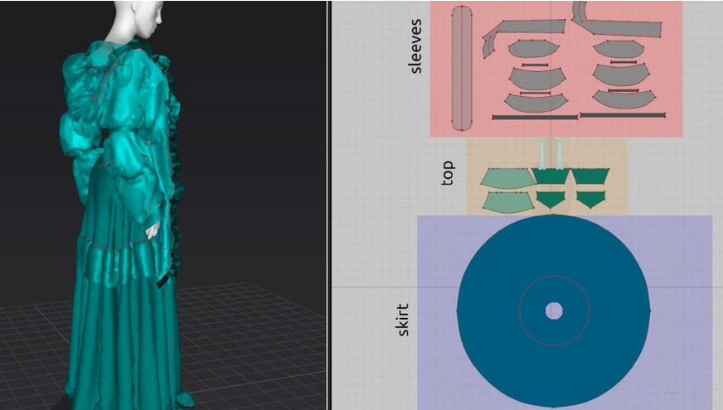This screenshot has width=723, height=410.
Task: Click the avatar's hand in 3D view
Action: (151, 229)
